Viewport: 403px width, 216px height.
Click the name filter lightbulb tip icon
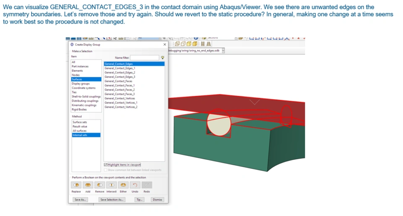pyautogui.click(x=162, y=58)
